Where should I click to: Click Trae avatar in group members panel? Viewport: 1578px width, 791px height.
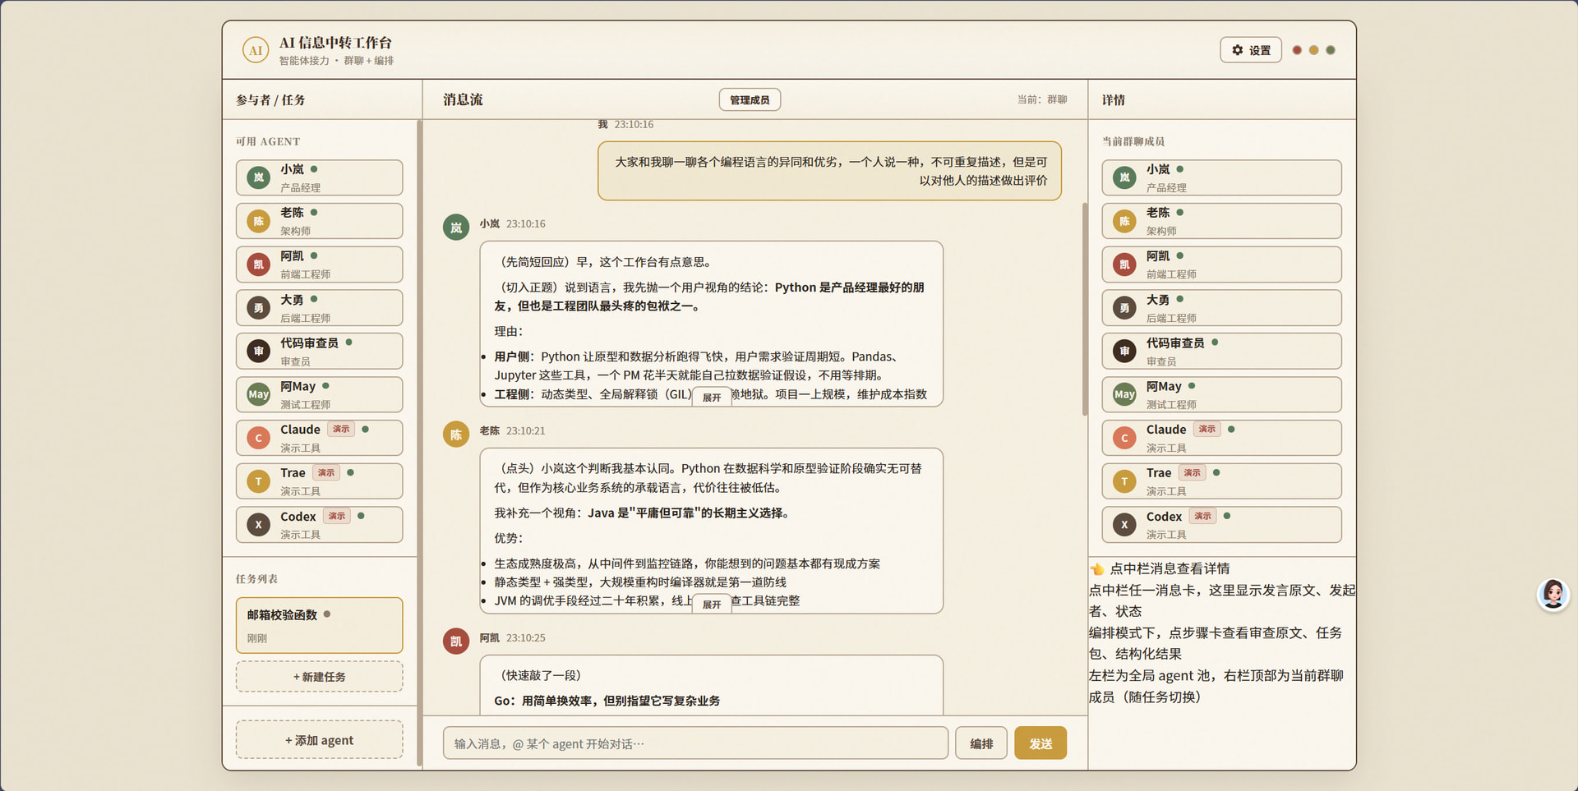click(1124, 481)
